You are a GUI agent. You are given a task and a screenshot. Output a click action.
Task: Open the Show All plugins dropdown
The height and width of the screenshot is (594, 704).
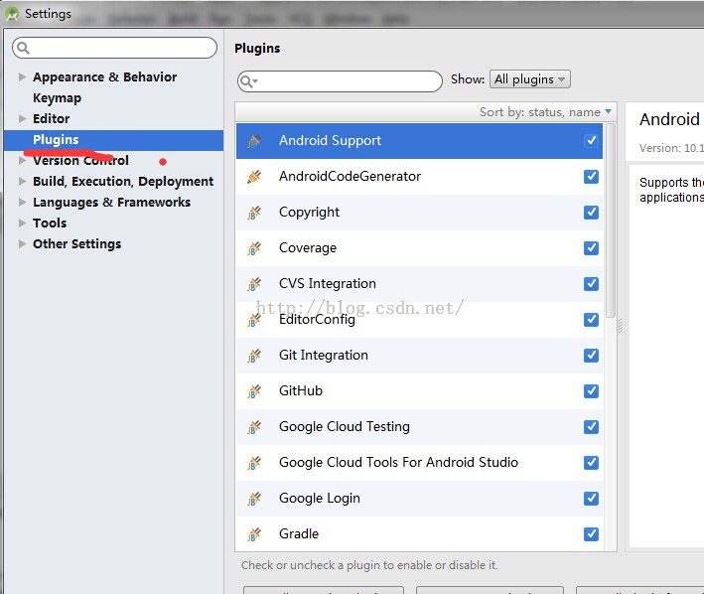530,79
